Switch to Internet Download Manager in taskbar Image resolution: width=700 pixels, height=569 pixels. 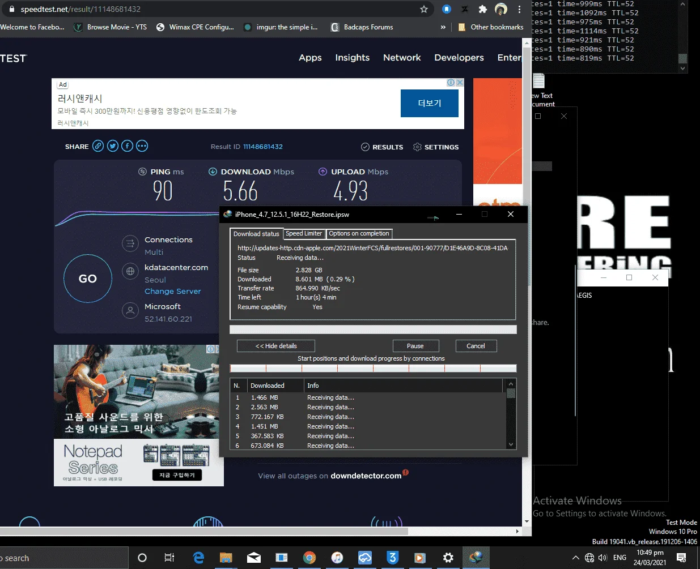[476, 558]
